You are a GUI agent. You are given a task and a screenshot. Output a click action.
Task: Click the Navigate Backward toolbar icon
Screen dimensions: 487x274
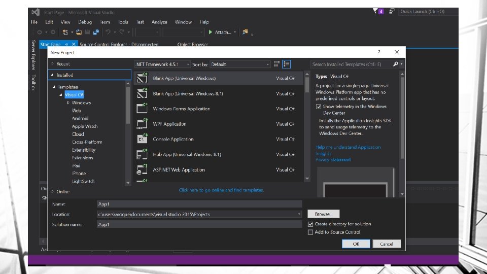point(40,32)
